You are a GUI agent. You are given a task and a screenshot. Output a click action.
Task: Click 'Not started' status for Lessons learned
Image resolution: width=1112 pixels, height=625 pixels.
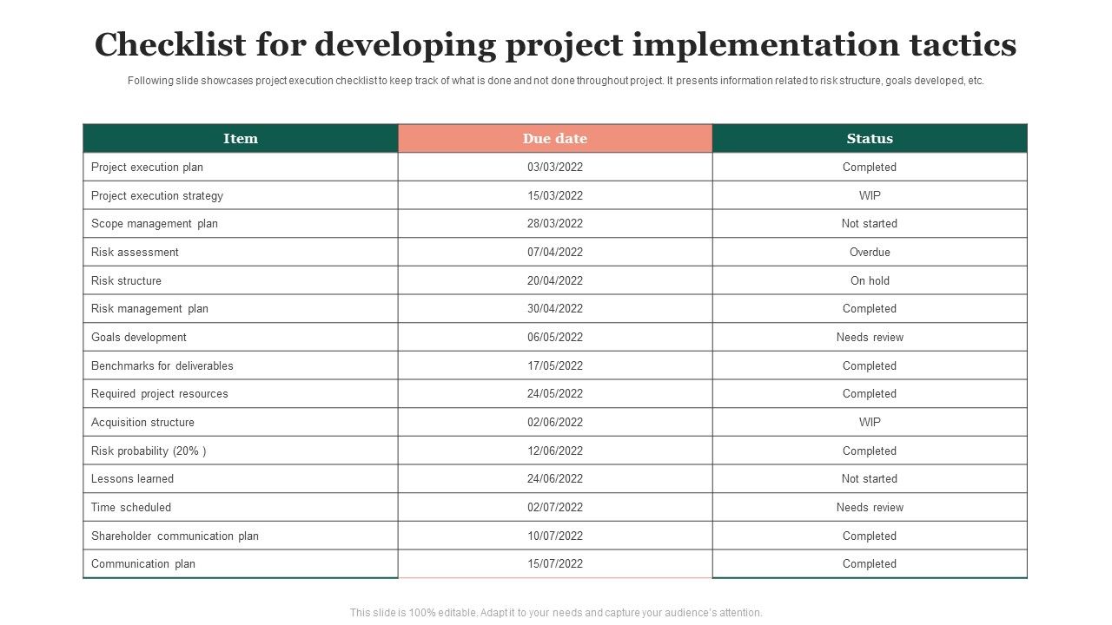(870, 479)
